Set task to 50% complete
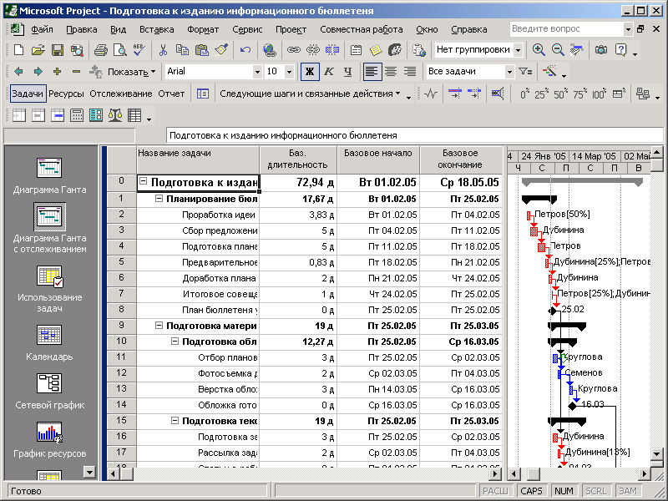Image resolution: width=668 pixels, height=501 pixels. tap(559, 94)
